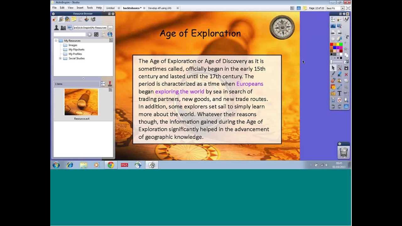This screenshot has width=402, height=226.
Task: Open Resource Browser options menu icon
Action: [109, 14]
